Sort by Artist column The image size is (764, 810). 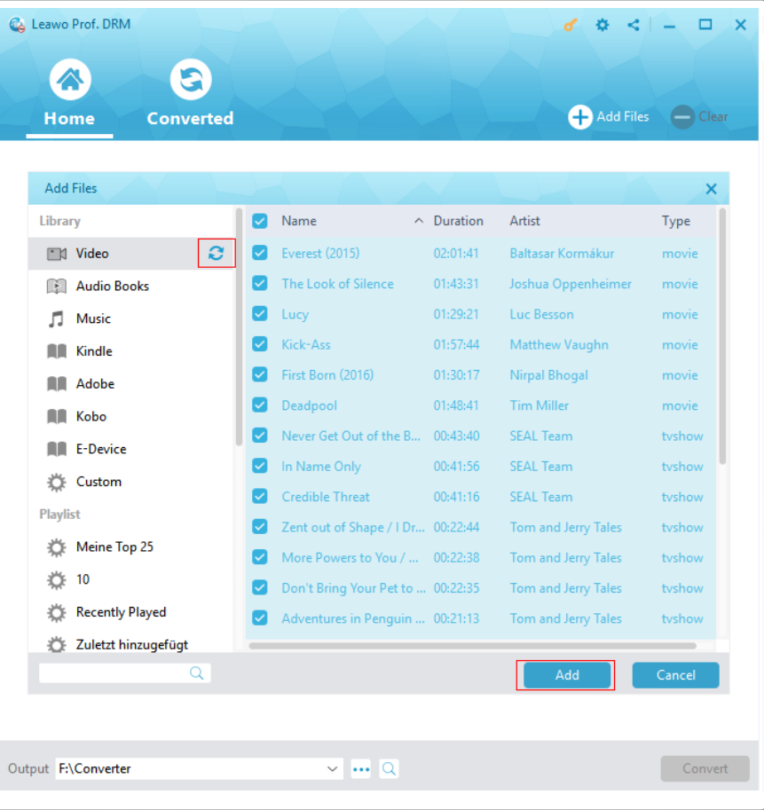click(x=524, y=221)
